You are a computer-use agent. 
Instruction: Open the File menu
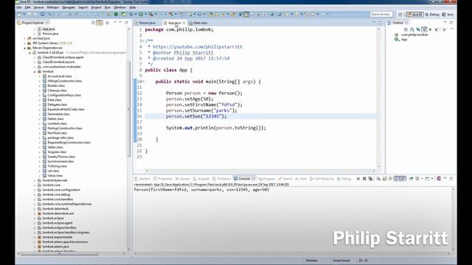(18, 7)
